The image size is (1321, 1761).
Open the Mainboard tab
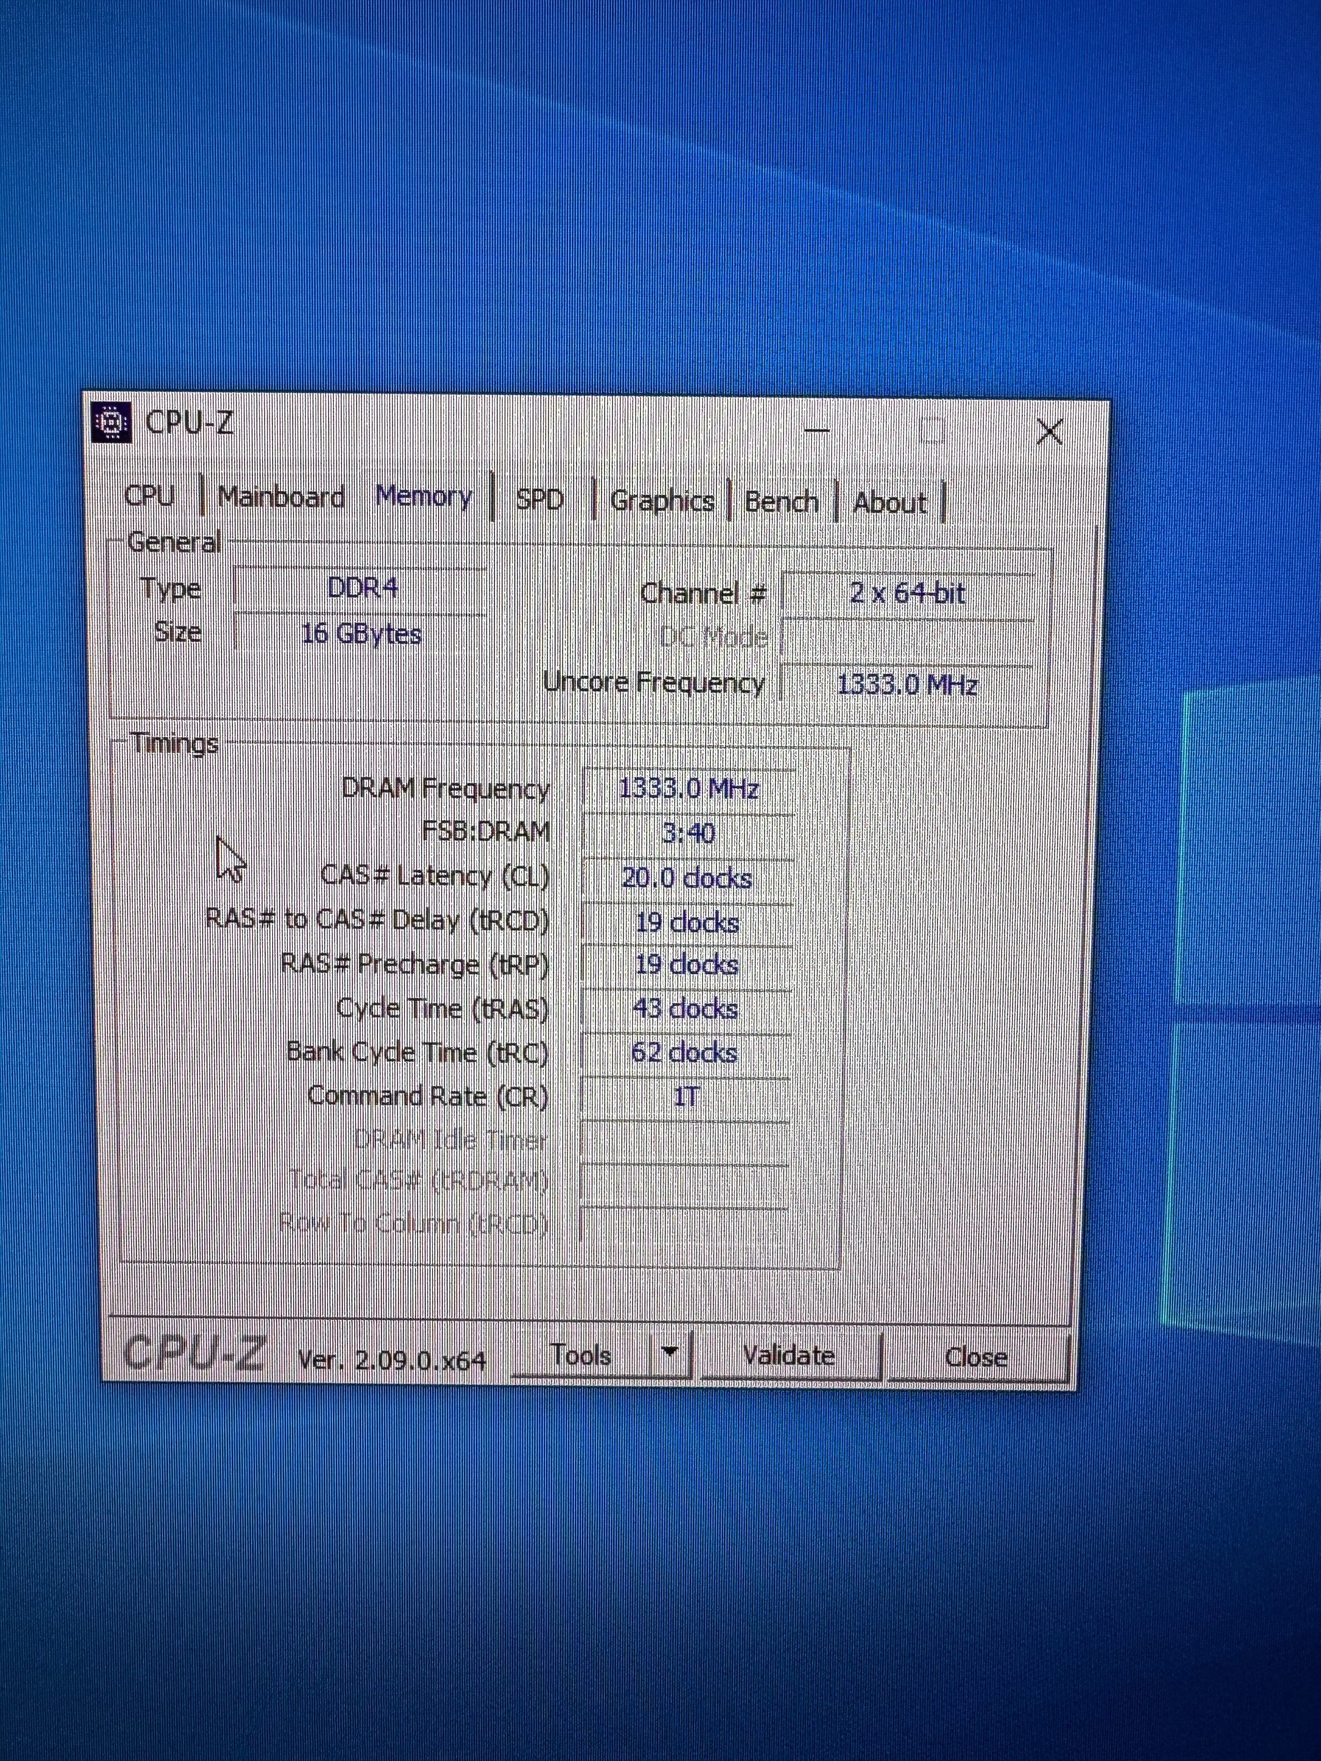pos(280,497)
